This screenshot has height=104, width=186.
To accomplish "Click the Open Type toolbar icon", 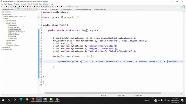I will [37, 7].
